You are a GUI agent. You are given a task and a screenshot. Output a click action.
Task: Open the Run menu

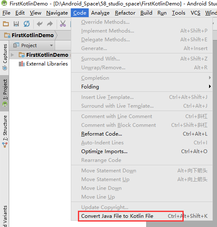(x=162, y=13)
